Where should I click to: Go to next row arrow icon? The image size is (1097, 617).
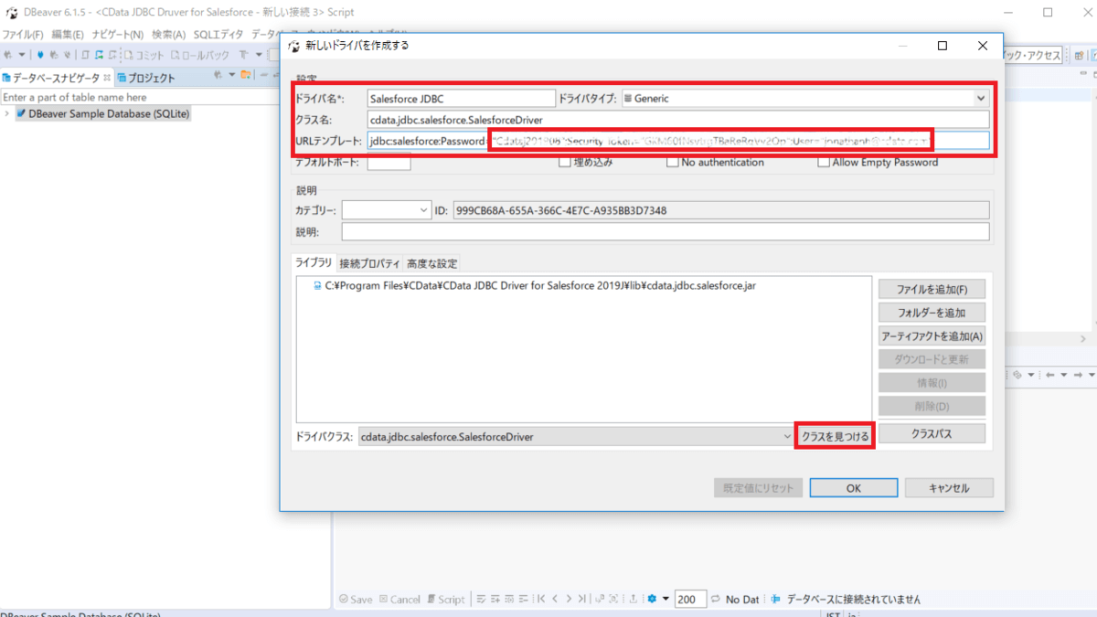[569, 599]
